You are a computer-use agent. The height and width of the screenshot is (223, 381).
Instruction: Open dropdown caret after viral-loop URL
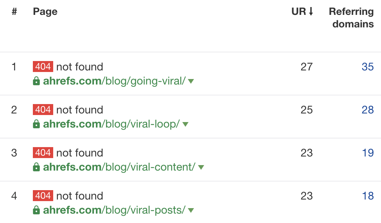pos(185,124)
